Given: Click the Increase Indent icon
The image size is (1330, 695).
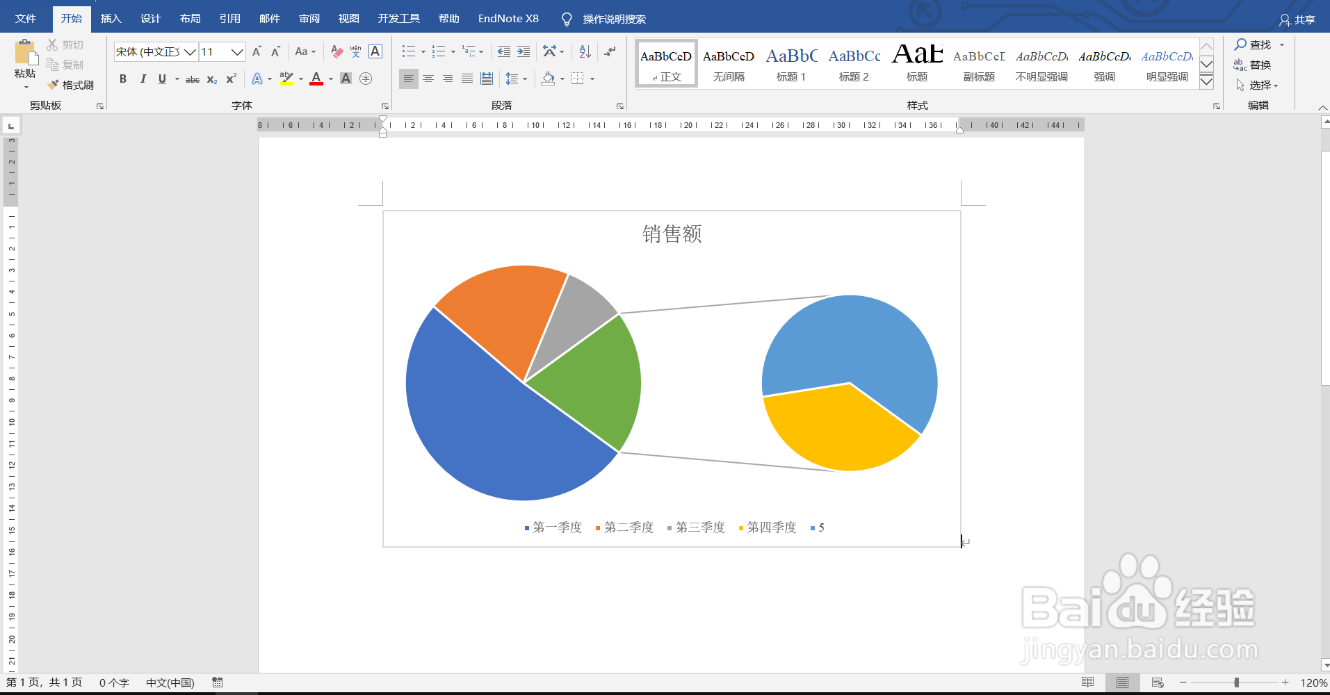Looking at the screenshot, I should 524,51.
